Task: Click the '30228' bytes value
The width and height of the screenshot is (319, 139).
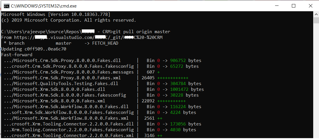Action: 177,95
